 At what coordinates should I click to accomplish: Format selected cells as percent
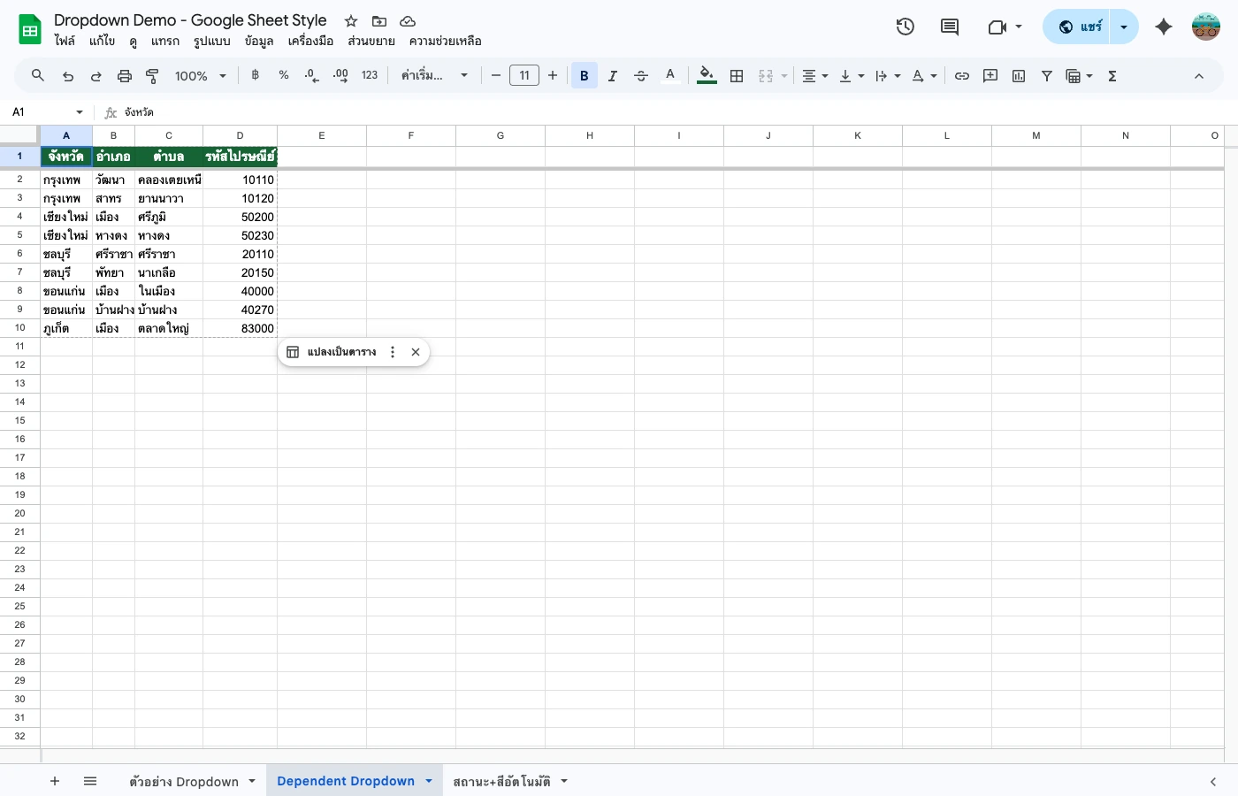(x=283, y=75)
